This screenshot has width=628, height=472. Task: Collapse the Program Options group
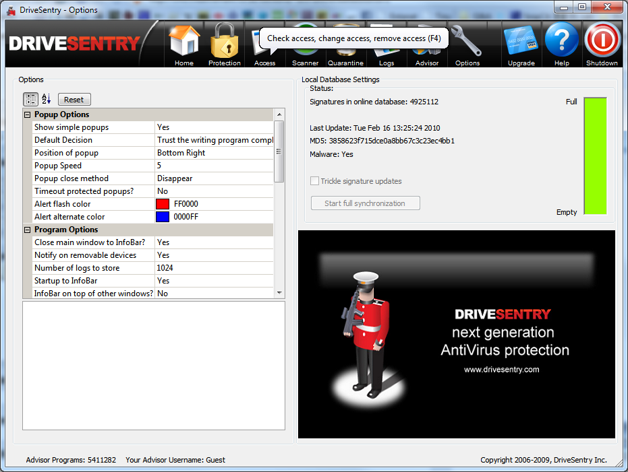click(27, 230)
